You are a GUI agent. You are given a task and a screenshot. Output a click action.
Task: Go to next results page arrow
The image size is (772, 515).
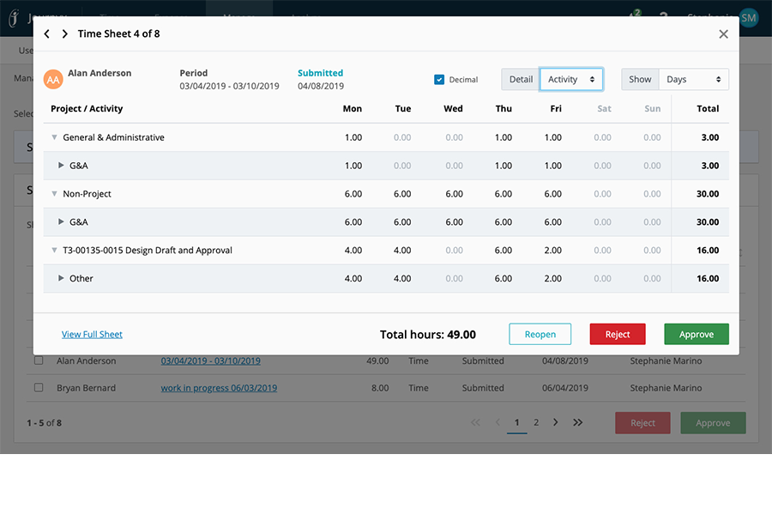pos(556,422)
